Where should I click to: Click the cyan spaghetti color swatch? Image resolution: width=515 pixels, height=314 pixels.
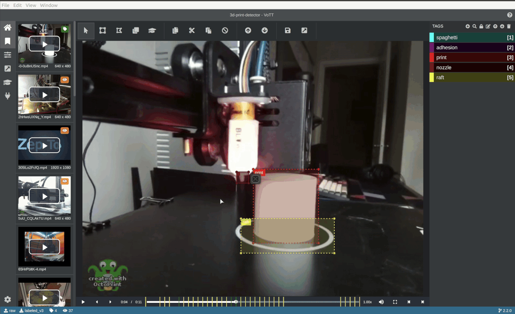[432, 37]
